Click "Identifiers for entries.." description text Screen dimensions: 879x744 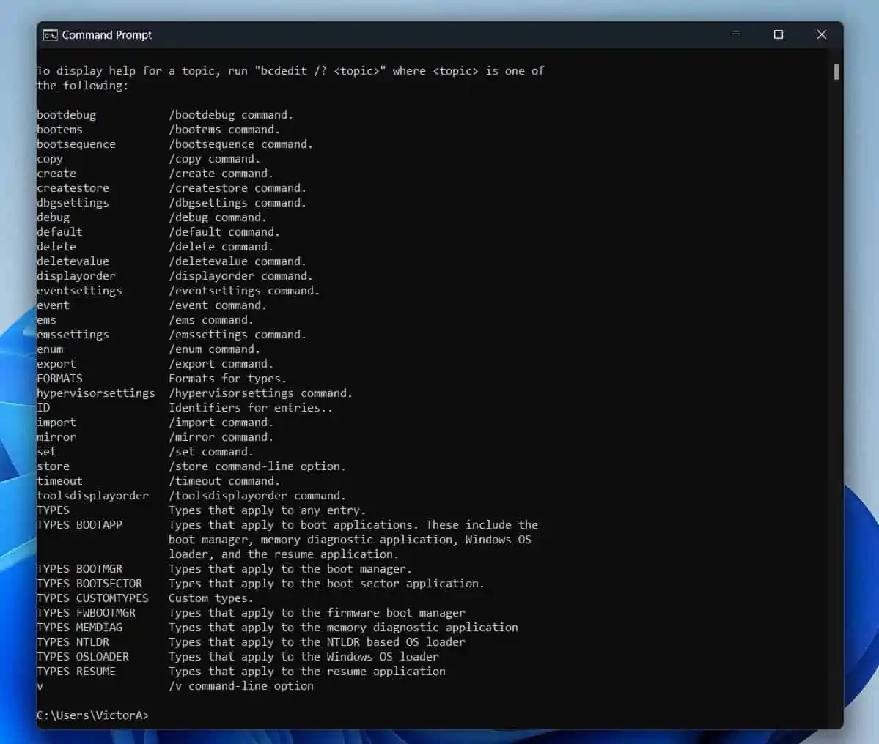(x=251, y=408)
